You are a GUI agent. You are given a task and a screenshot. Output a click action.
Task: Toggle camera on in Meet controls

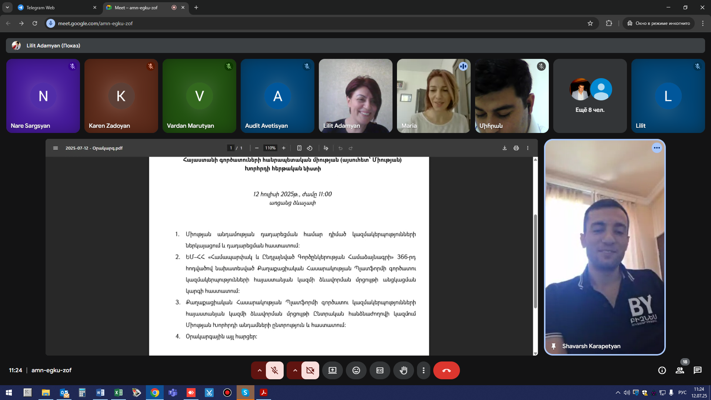coord(310,370)
